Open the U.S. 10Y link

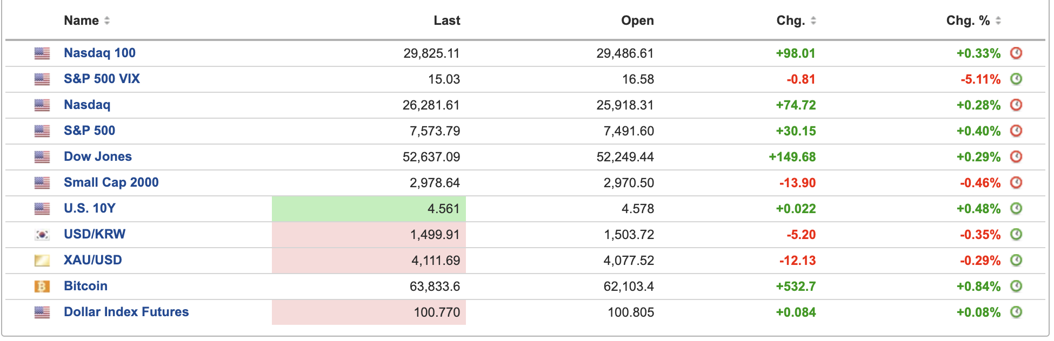(x=90, y=208)
